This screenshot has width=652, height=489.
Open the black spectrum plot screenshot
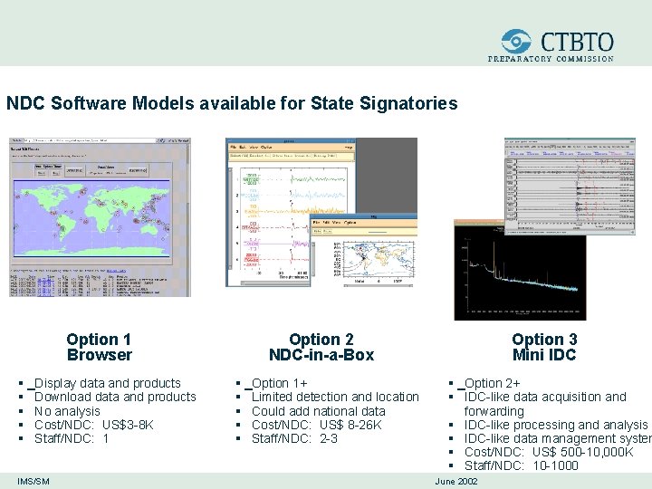click(520, 270)
